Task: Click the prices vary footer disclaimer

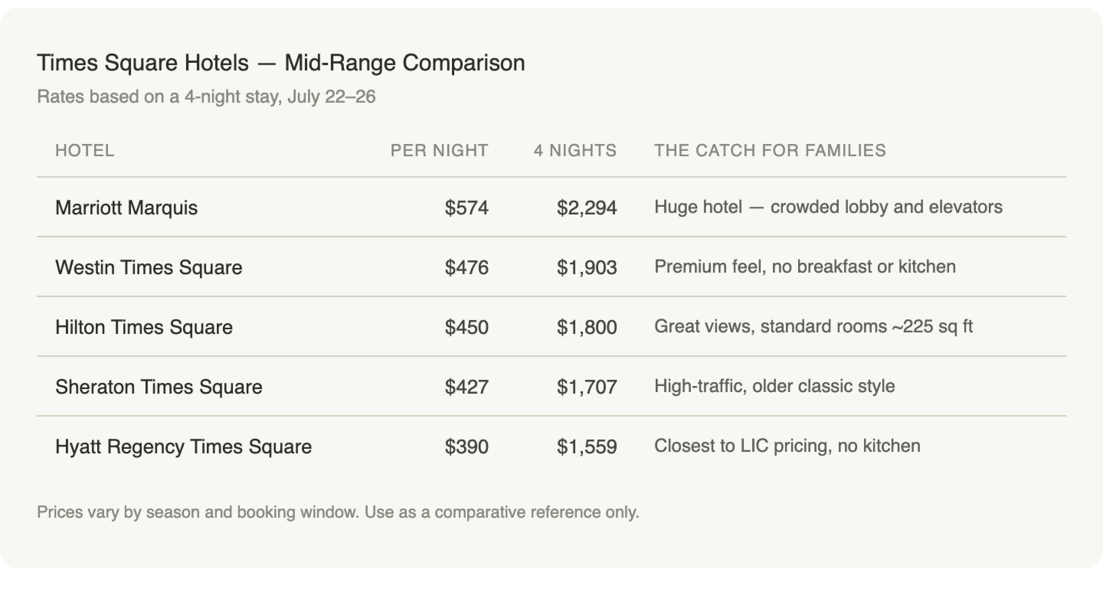Action: point(338,512)
